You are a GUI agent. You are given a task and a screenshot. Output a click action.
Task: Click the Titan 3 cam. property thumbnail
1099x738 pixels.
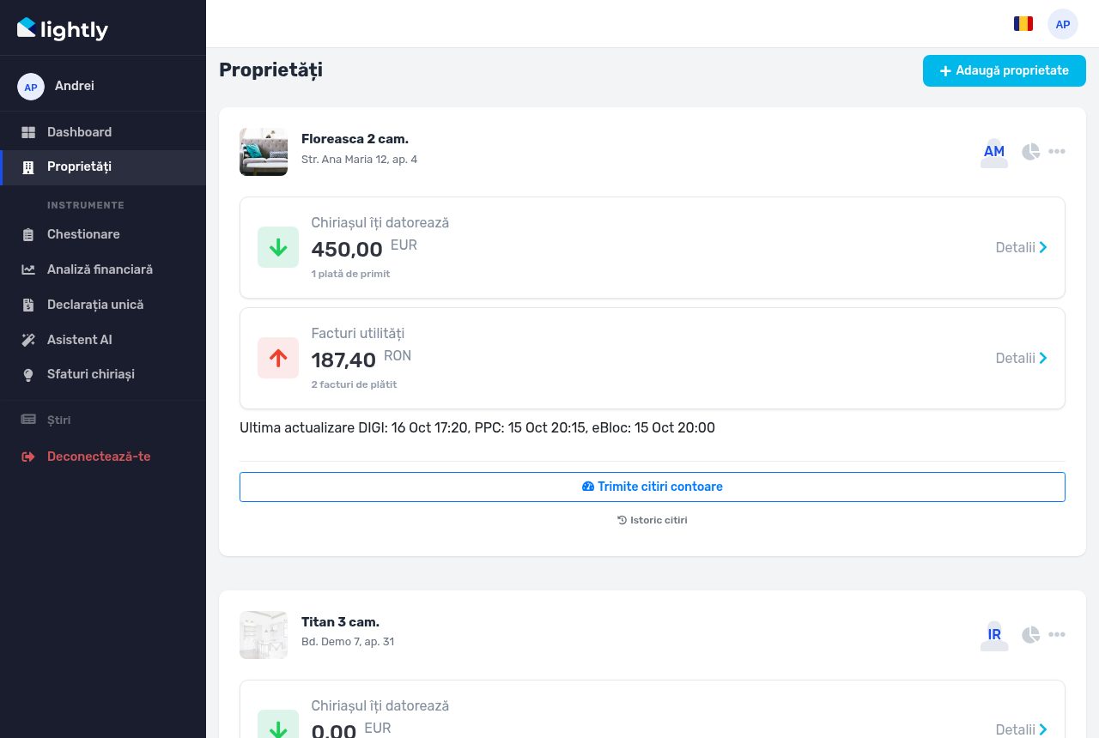coord(264,635)
